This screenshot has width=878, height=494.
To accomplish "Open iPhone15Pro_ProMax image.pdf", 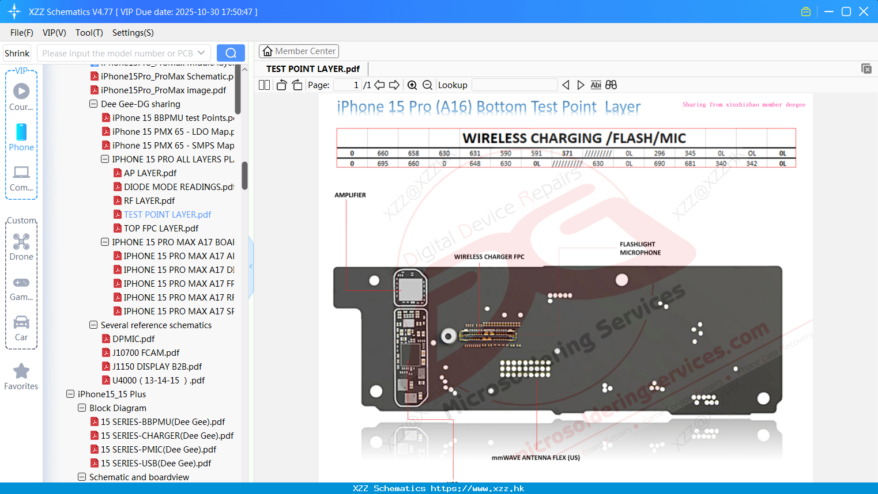I will coord(163,90).
